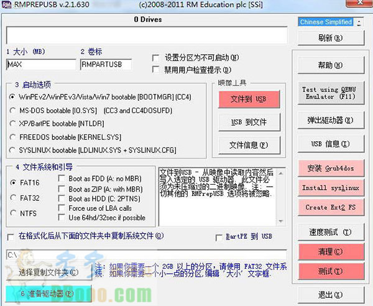Enable 设置分区为不可启动 (N) checkbox

156,58
